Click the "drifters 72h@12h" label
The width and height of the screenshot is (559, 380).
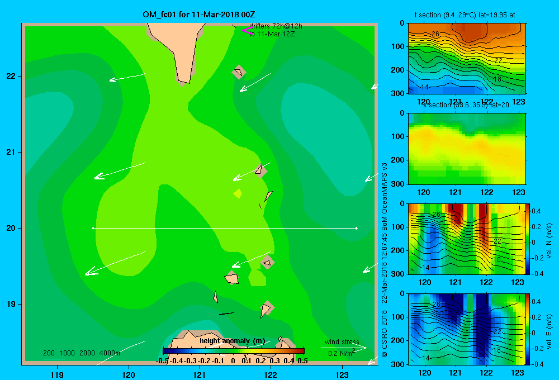276,26
